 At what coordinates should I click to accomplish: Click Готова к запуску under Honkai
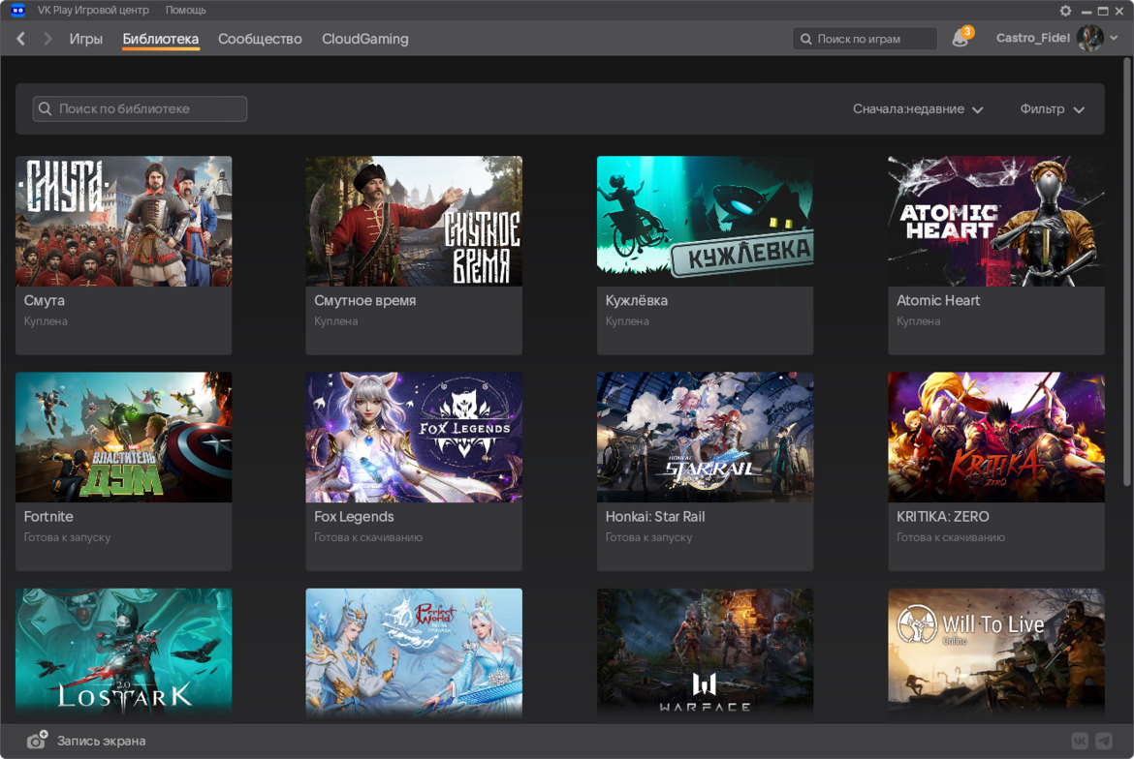pyautogui.click(x=648, y=537)
